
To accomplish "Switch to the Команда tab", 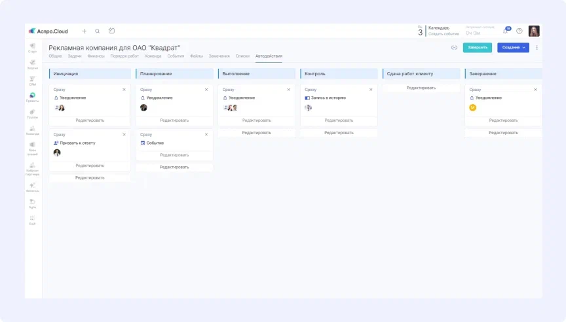I will point(153,56).
